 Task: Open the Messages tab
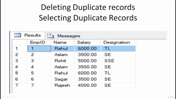[x=64, y=36]
